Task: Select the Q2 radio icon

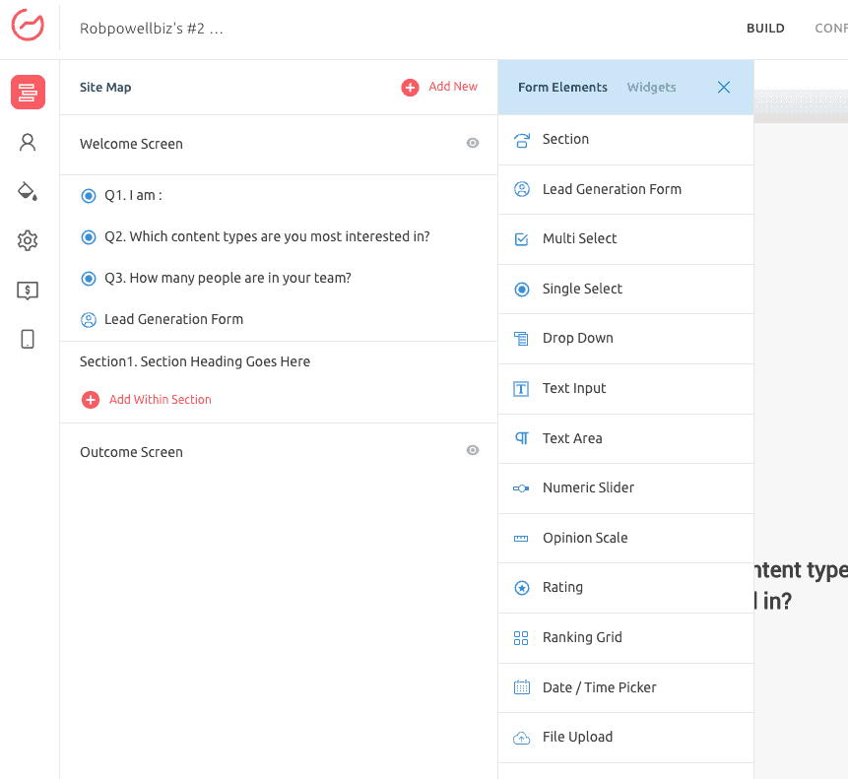Action: 89,236
